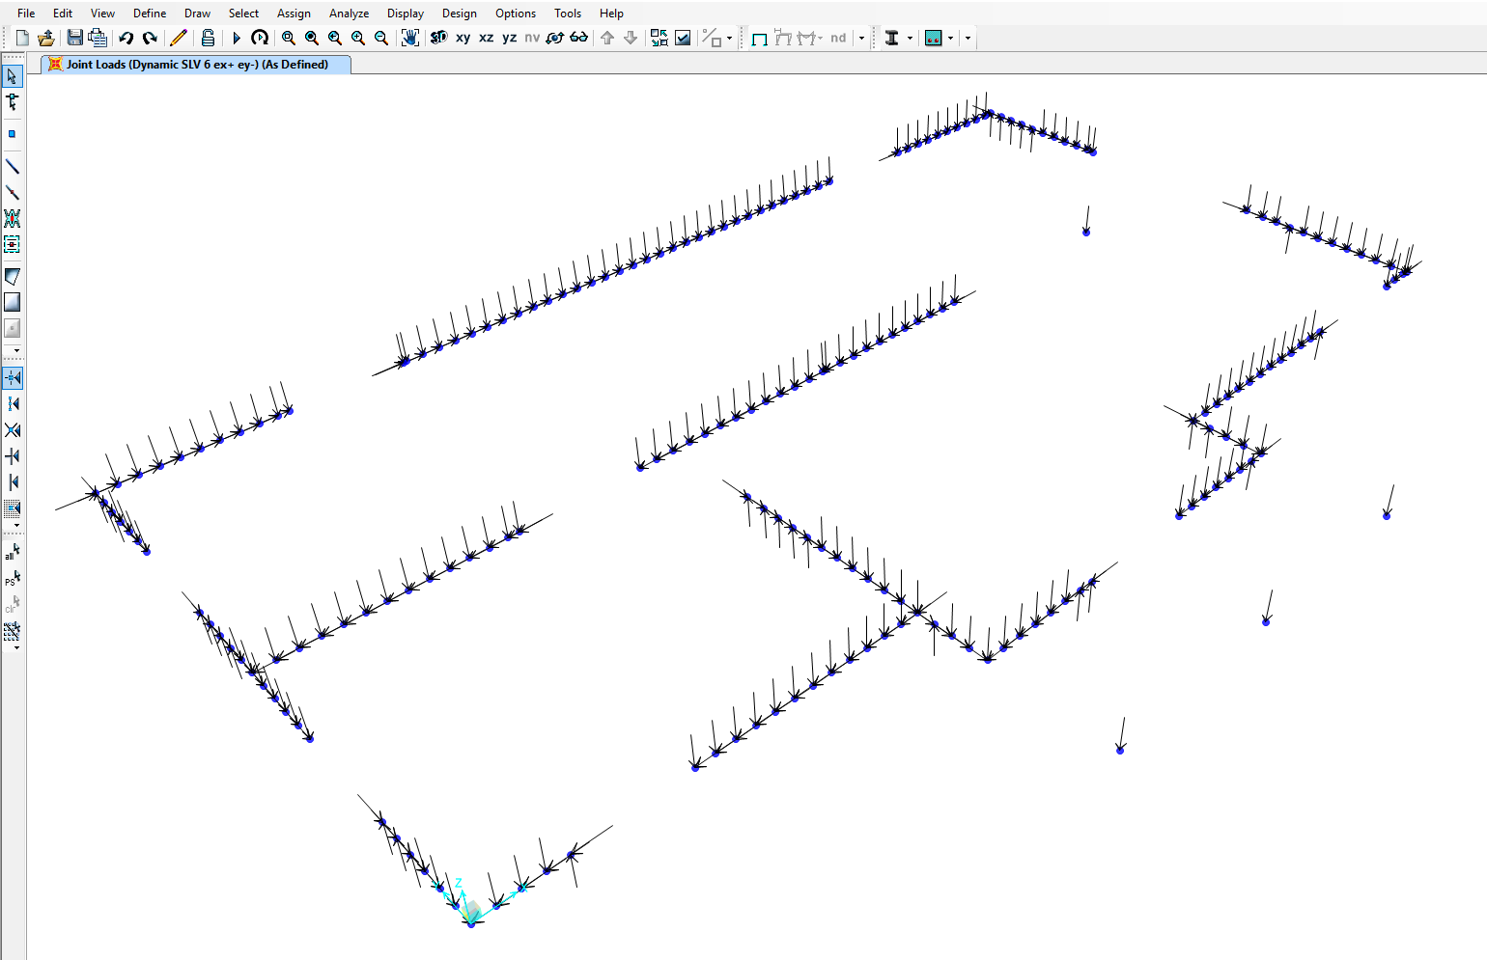
Task: Select the Joint Loads Dynamic SLV tab
Action: (x=196, y=65)
